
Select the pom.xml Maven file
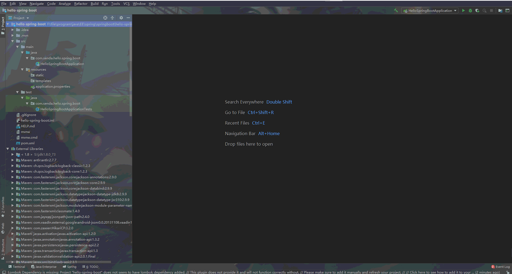pyautogui.click(x=25, y=143)
